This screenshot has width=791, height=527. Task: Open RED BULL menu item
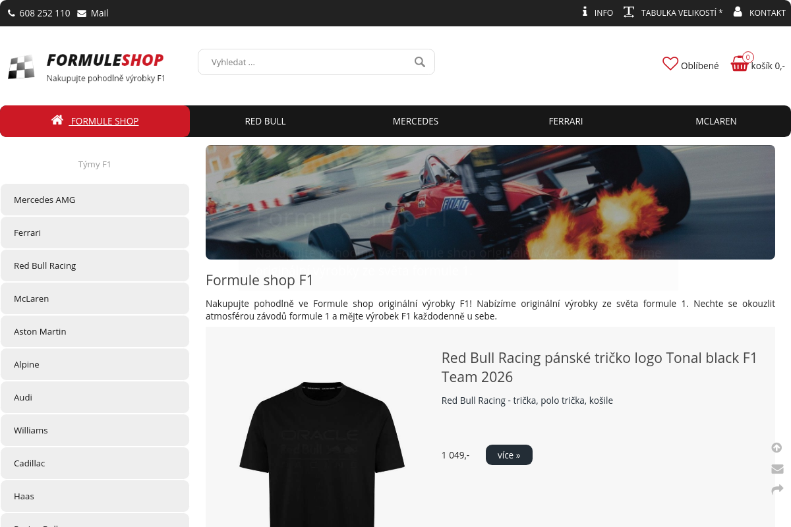265,121
